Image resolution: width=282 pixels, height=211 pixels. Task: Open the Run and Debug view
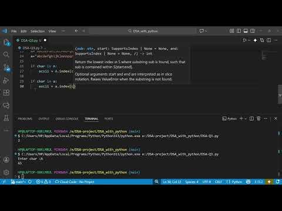coord(6,80)
